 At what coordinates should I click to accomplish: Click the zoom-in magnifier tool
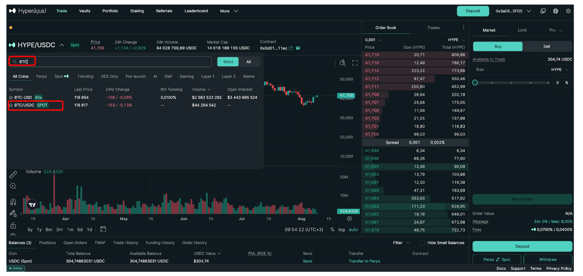tap(13, 186)
